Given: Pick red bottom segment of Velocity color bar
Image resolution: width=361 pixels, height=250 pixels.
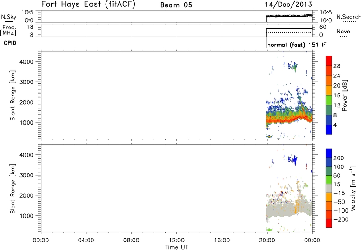Looking at the screenshot, I should coord(329,223).
